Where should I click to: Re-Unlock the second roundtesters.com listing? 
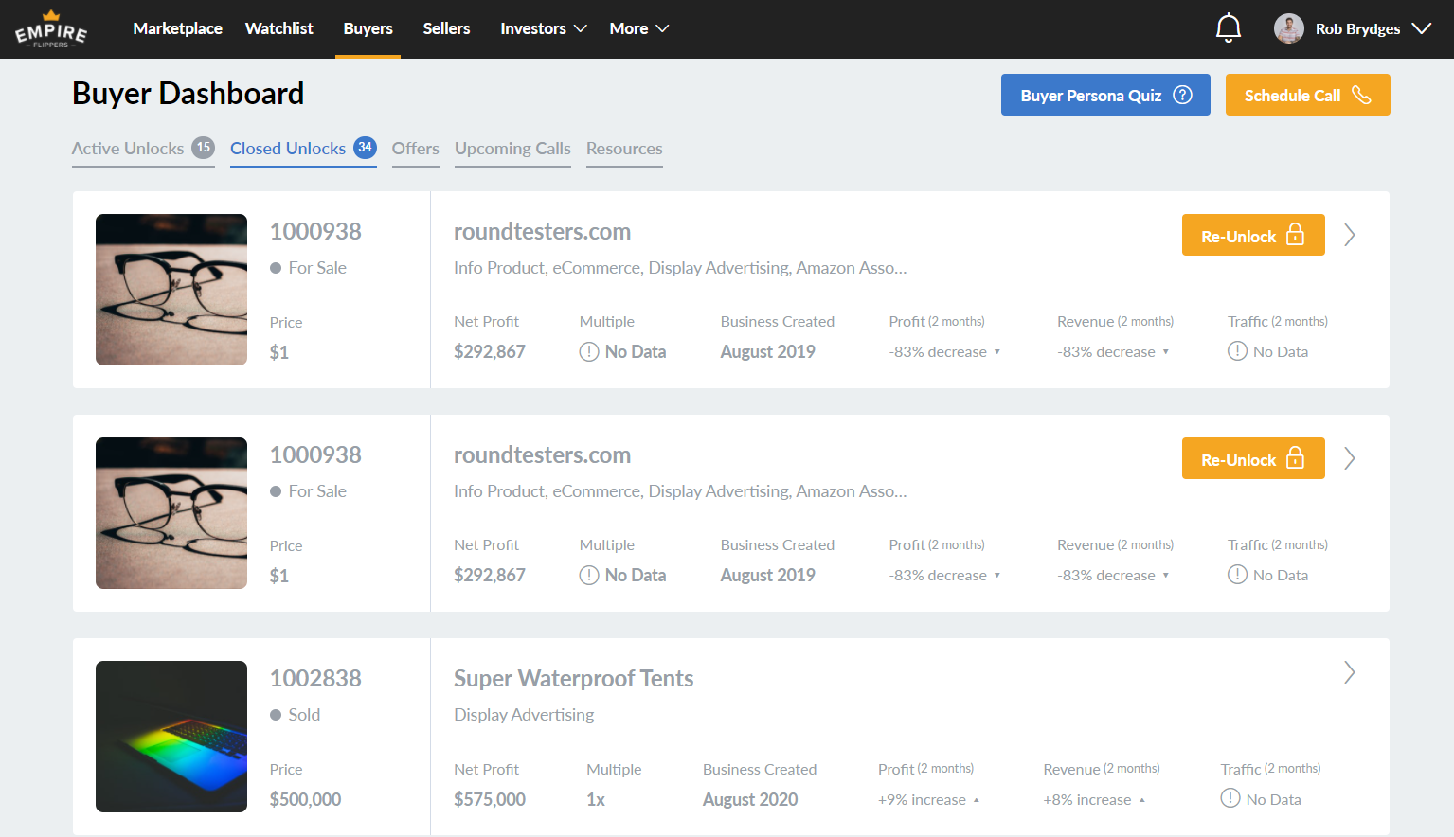pos(1253,458)
